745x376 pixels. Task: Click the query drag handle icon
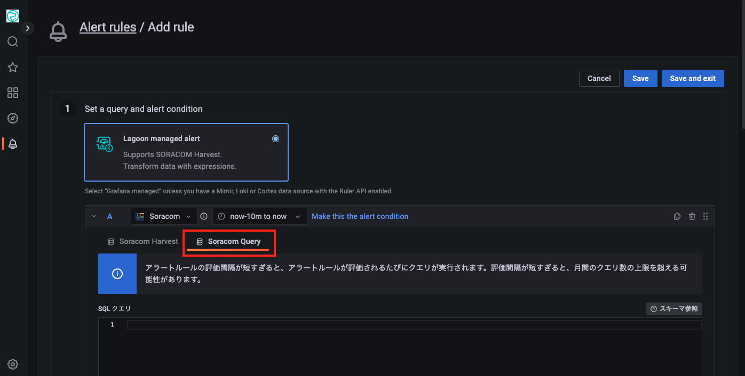[706, 216]
